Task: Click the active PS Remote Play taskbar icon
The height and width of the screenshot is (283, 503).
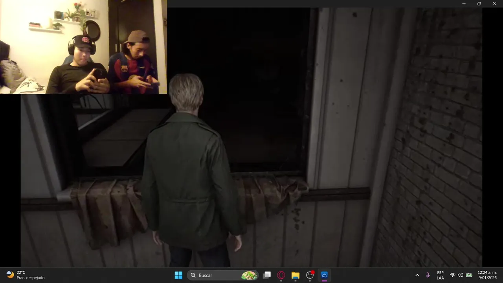Action: [324, 275]
